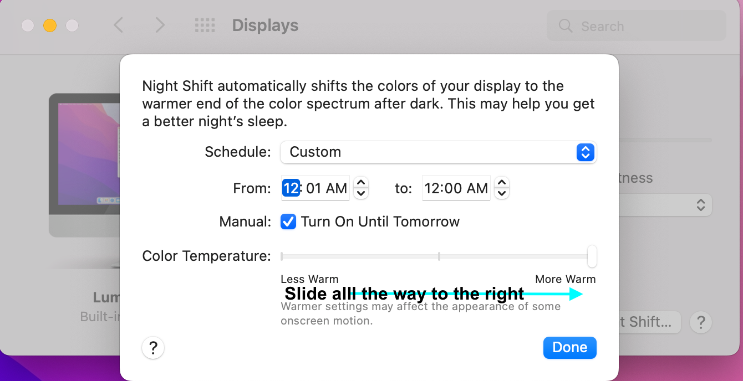Open the Schedule dropdown showing Custom
Screen dimensions: 743x381
point(438,152)
